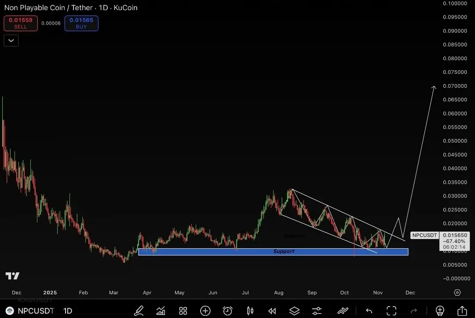475x318 pixels.
Task: Toggle fullscreen mode icon
Action: [x=391, y=311]
